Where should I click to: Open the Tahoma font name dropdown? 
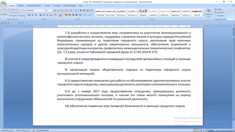click(x=44, y=11)
